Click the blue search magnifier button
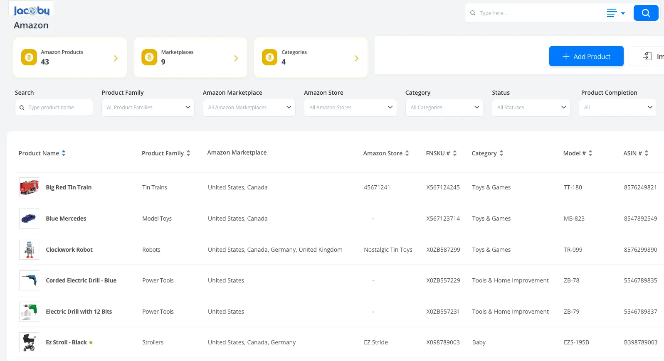Viewport: 664px width, 361px height. point(645,13)
